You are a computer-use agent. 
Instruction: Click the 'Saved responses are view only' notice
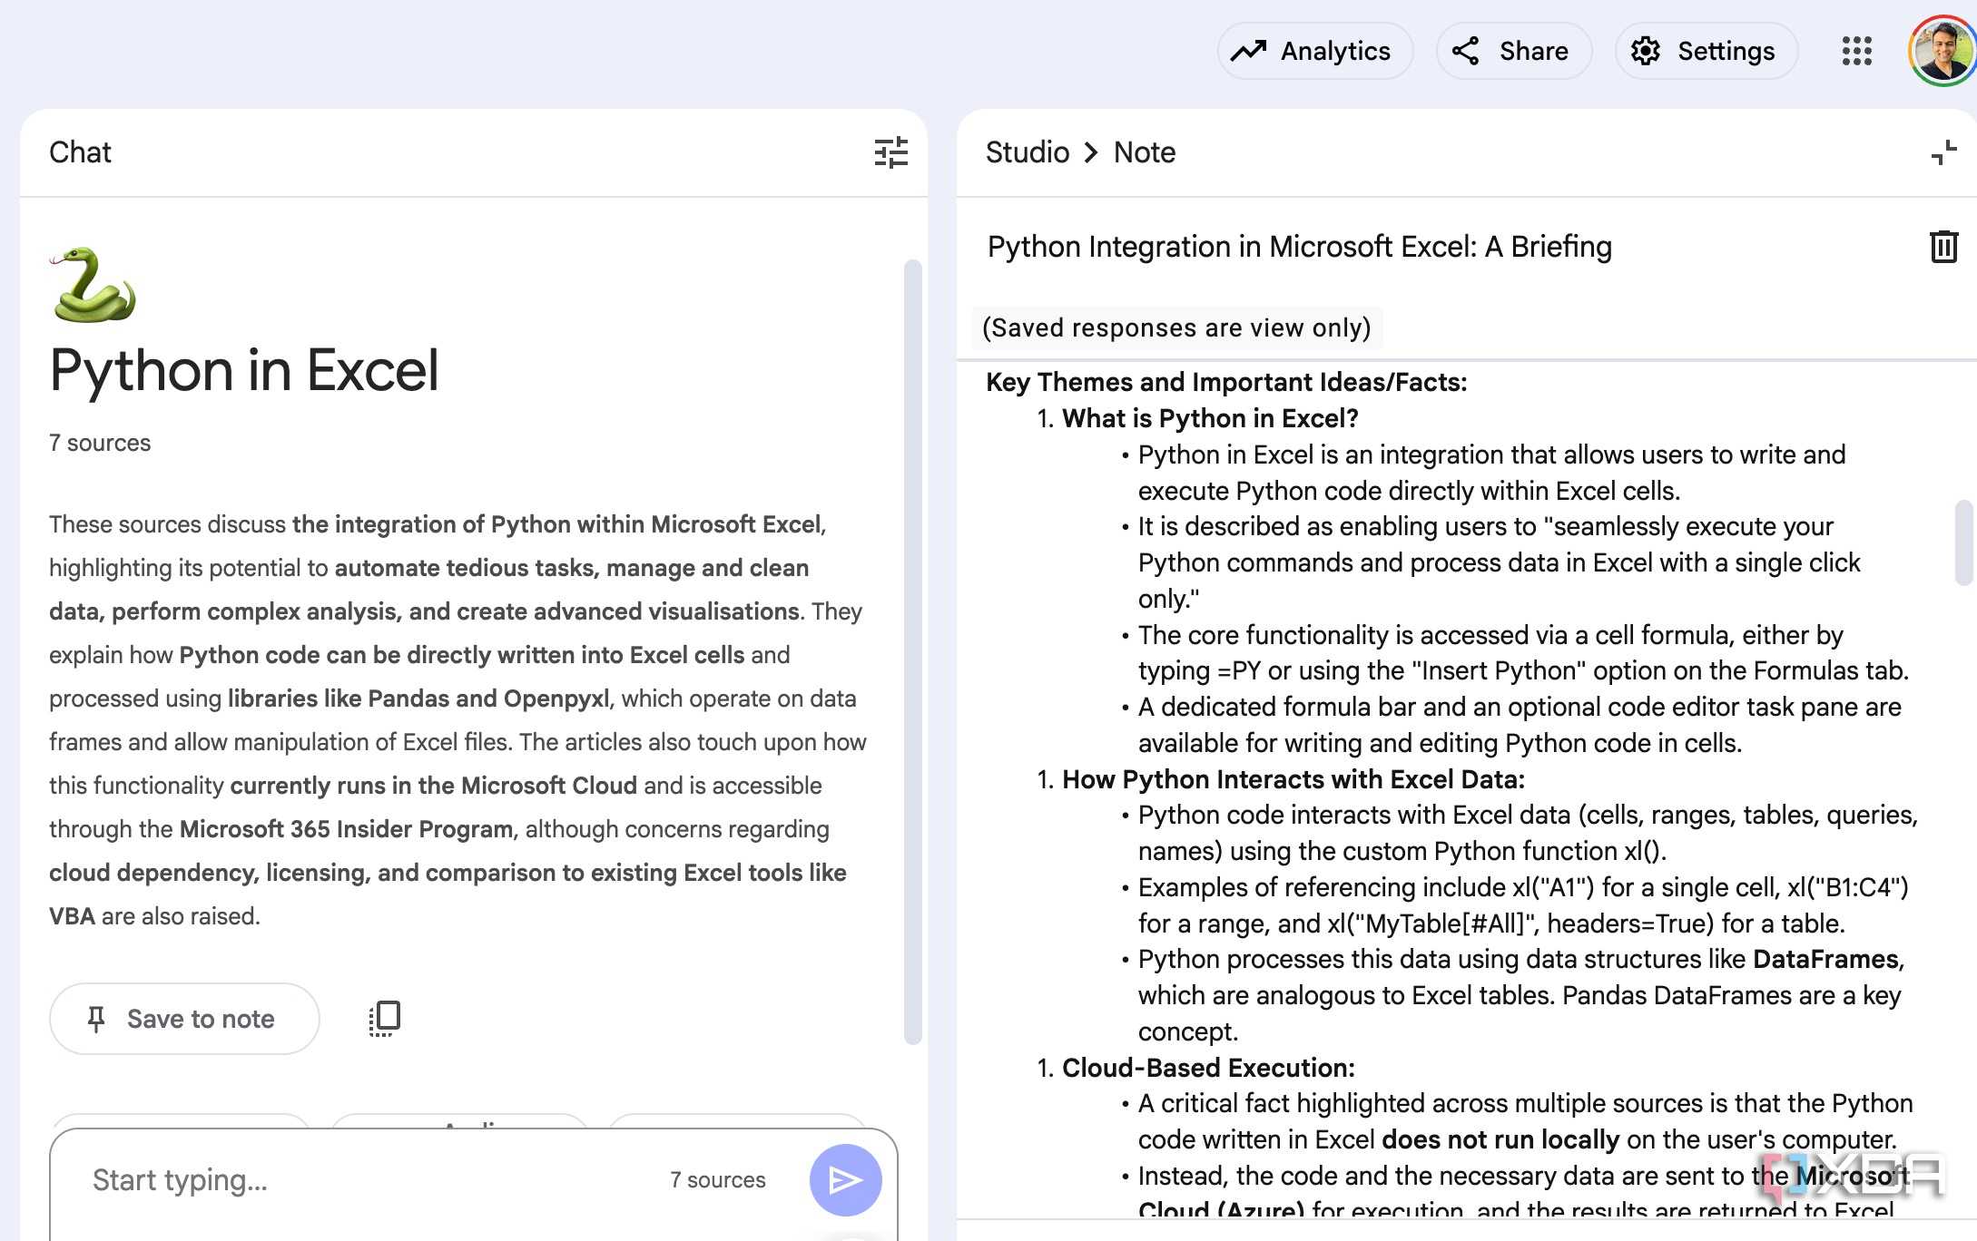1176,327
